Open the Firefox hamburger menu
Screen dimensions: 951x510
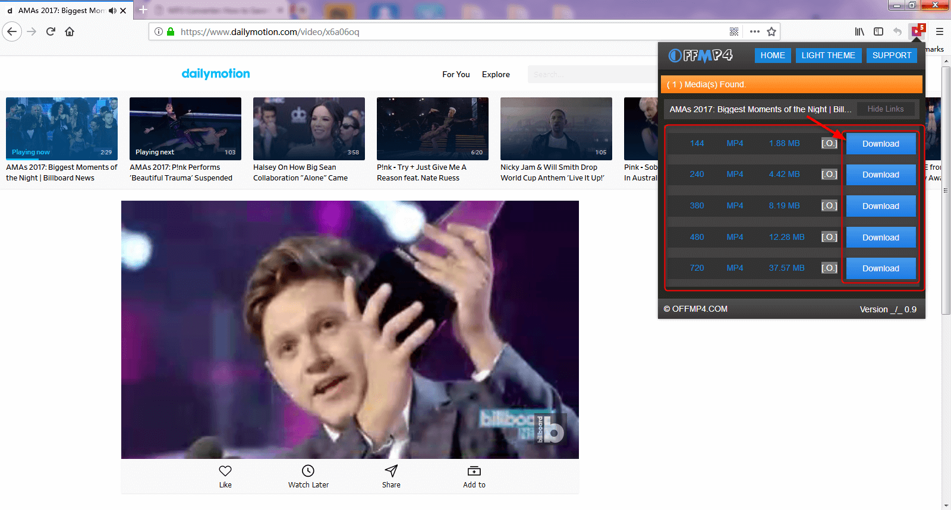(x=940, y=31)
